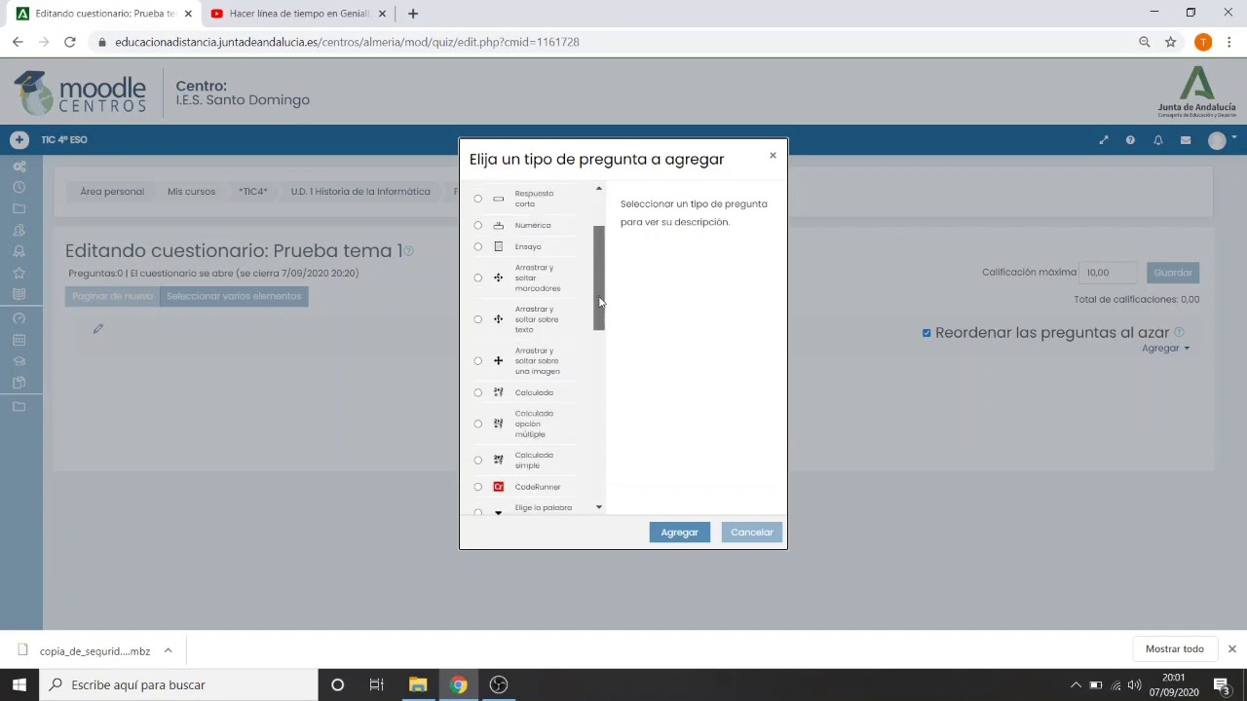This screenshot has height=701, width=1247.
Task: Select the Calculada simple radio button
Action: pyautogui.click(x=477, y=461)
